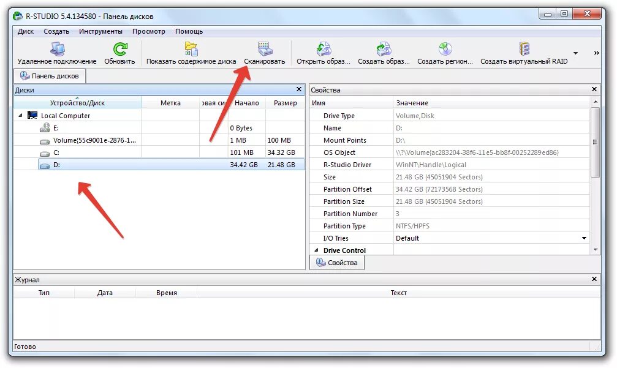Open the Диск menu

click(26, 31)
